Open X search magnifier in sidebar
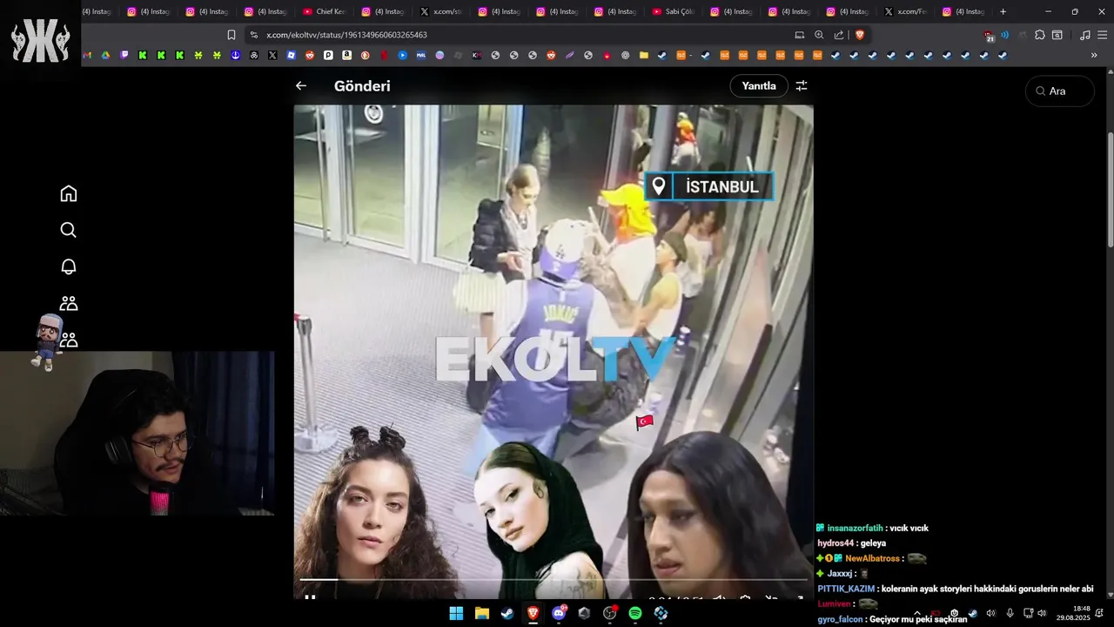Image resolution: width=1114 pixels, height=627 pixels. point(69,230)
